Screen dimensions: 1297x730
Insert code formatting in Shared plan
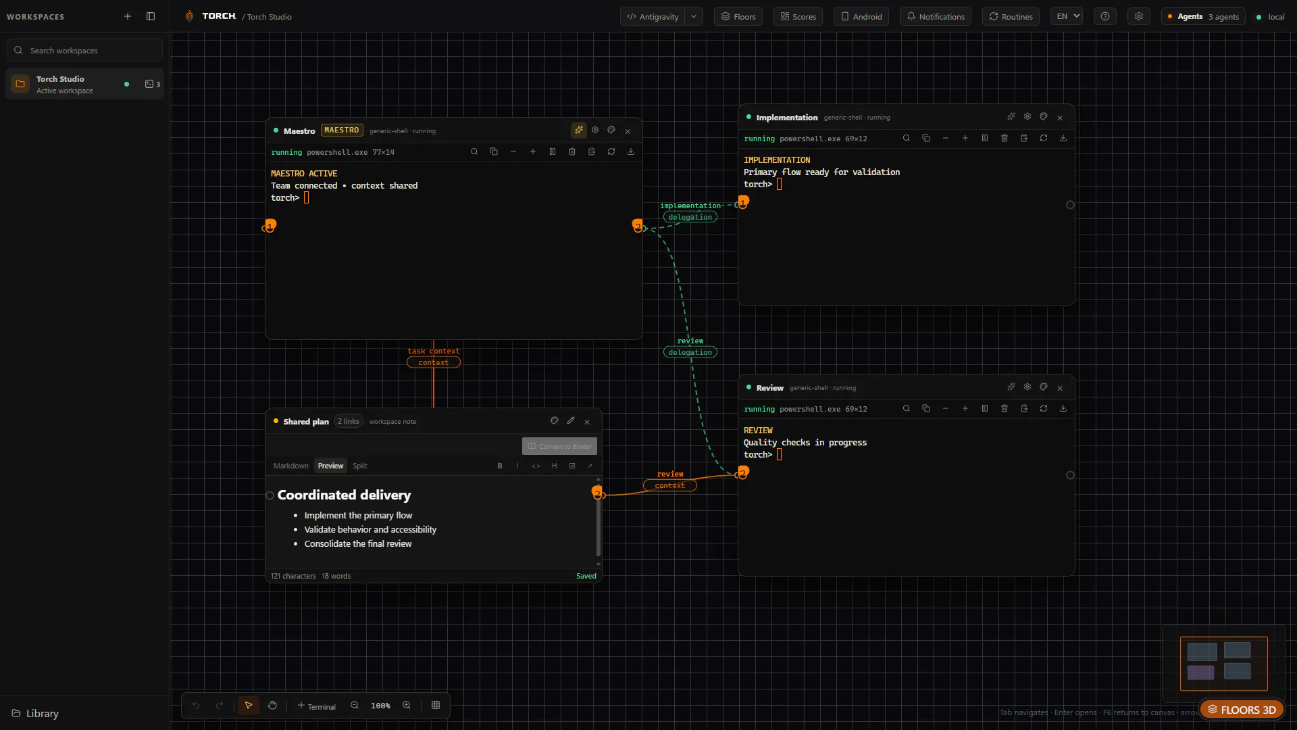point(536,466)
